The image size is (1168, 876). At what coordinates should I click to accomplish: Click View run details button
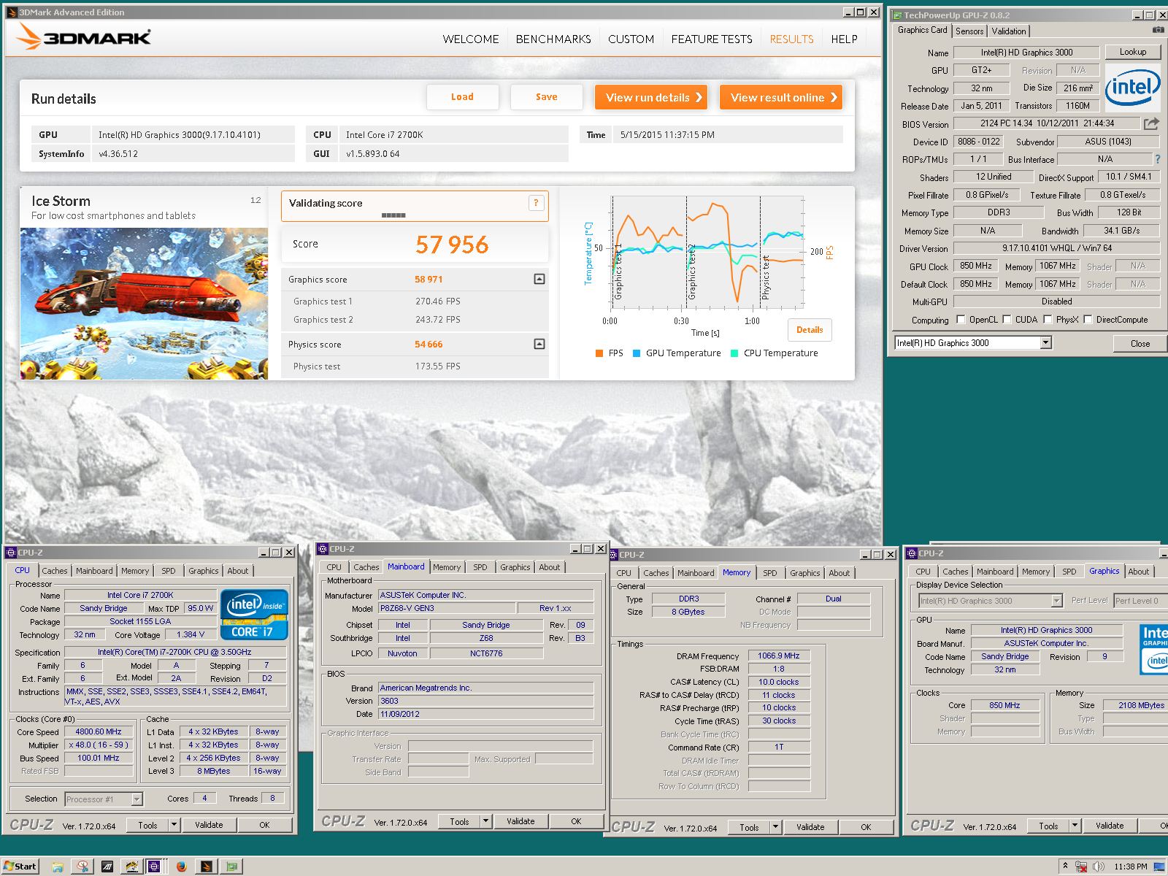pyautogui.click(x=651, y=97)
